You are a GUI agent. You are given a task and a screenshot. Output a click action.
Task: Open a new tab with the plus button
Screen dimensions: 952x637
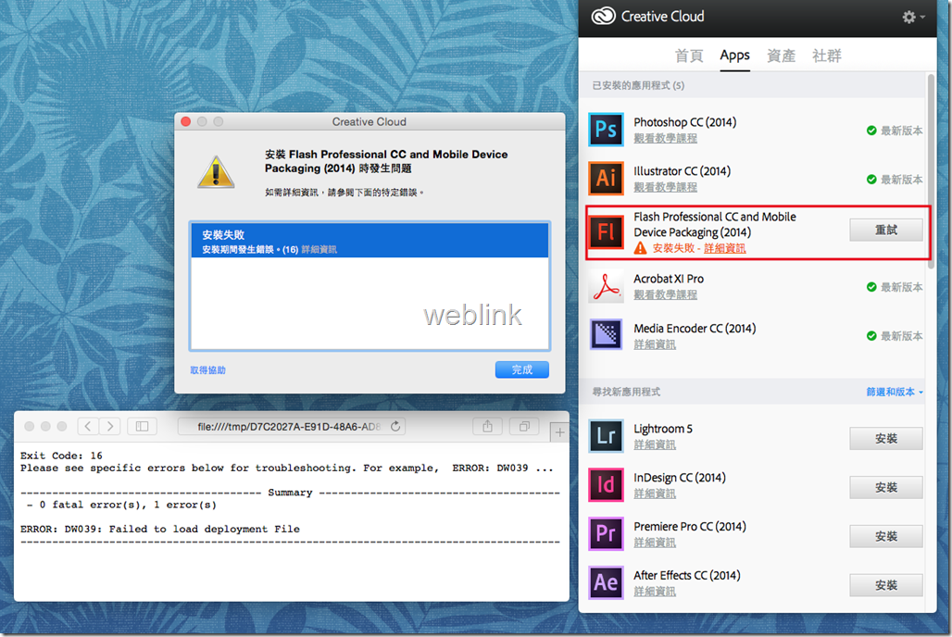click(559, 432)
